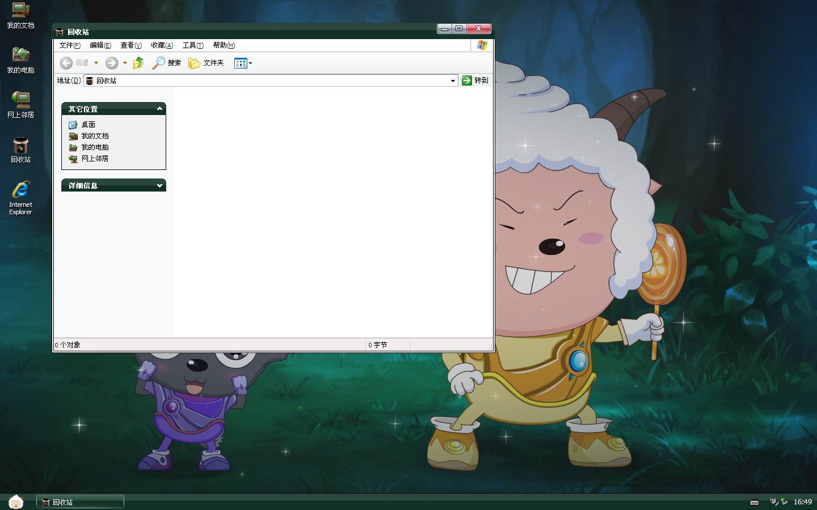
Task: Open 网上邻居 desktop icon
Action: pyautogui.click(x=20, y=105)
